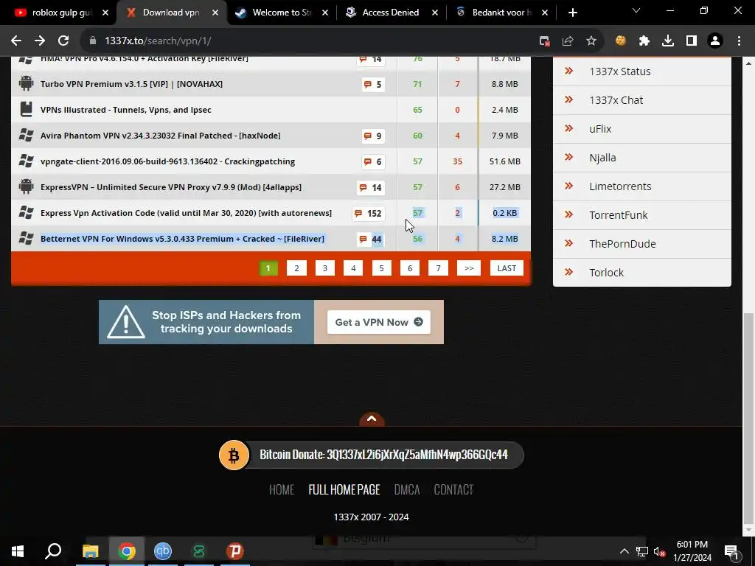This screenshot has width=755, height=566.
Task: Open the share page icon
Action: [568, 41]
